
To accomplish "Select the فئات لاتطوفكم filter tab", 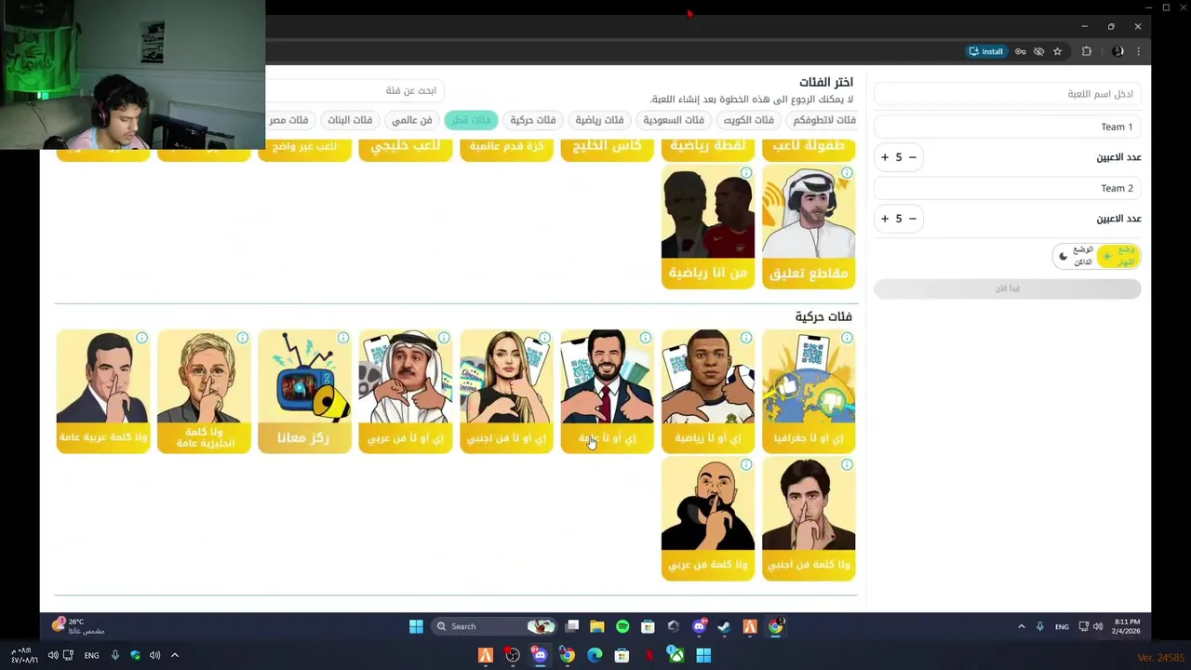I will tap(823, 120).
